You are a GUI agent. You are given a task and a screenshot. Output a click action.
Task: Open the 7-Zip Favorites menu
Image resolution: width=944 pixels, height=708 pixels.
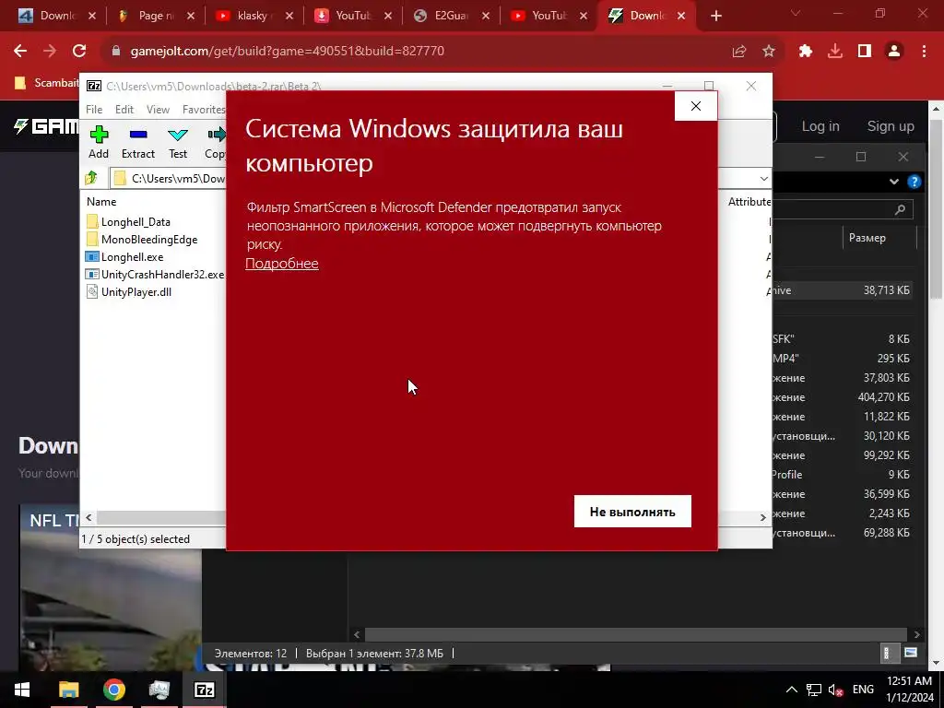tap(204, 109)
